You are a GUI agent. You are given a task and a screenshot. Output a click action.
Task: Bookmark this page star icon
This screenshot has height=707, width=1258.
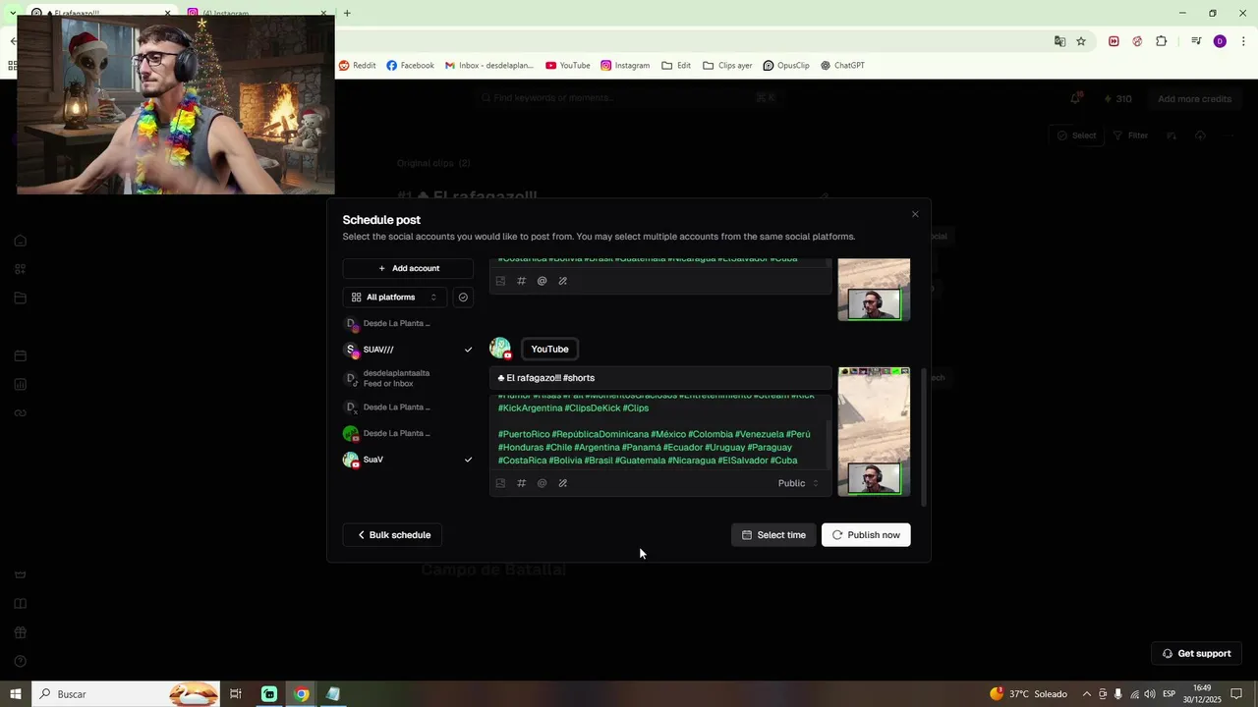click(x=1081, y=41)
